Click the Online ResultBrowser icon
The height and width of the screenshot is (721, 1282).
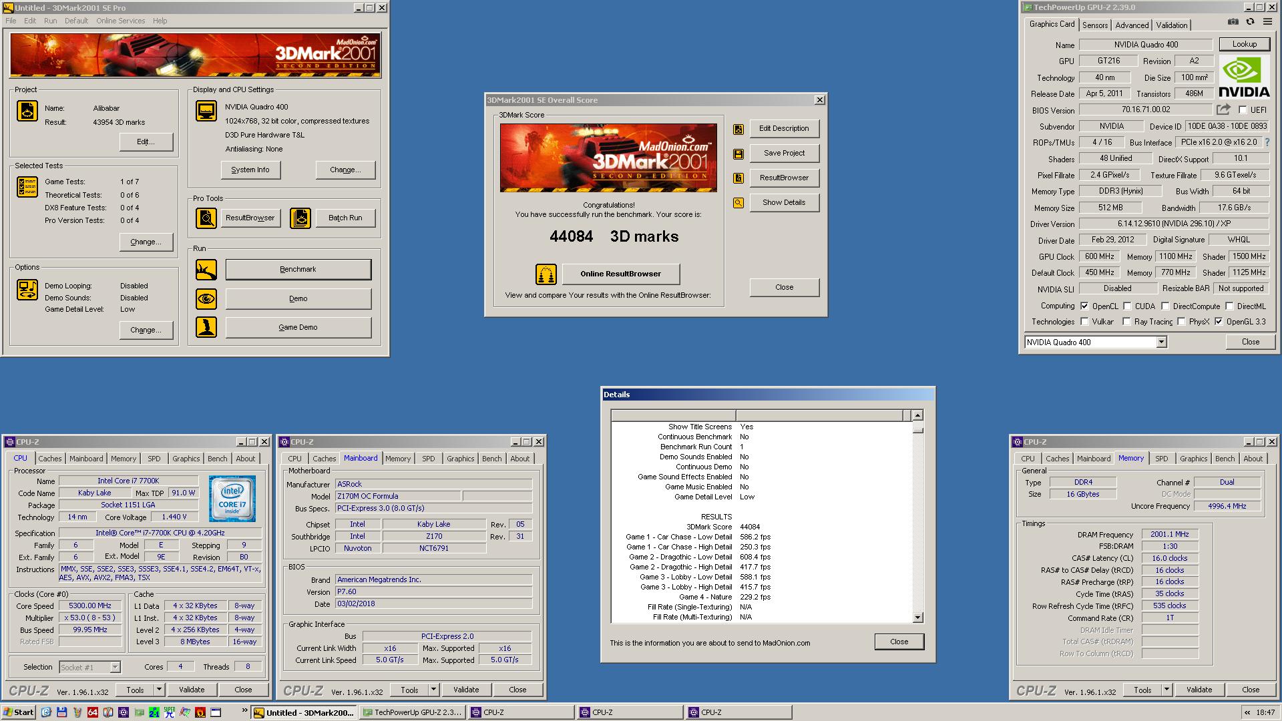pyautogui.click(x=546, y=274)
